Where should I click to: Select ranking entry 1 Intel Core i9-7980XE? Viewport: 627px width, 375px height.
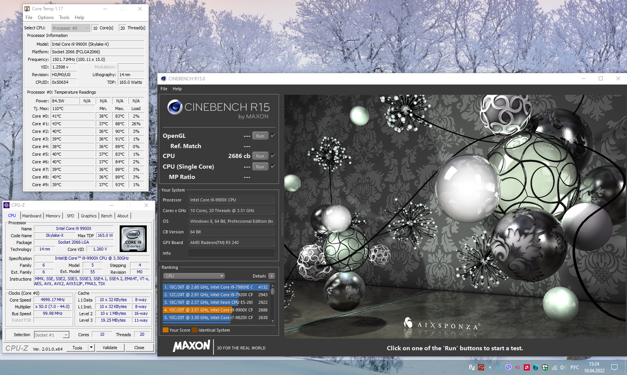coord(216,287)
